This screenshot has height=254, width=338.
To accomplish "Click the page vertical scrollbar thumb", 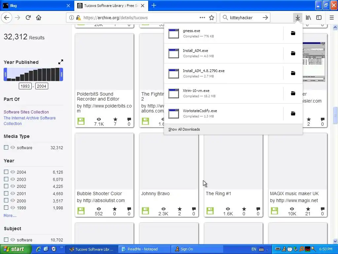I will coord(335,115).
